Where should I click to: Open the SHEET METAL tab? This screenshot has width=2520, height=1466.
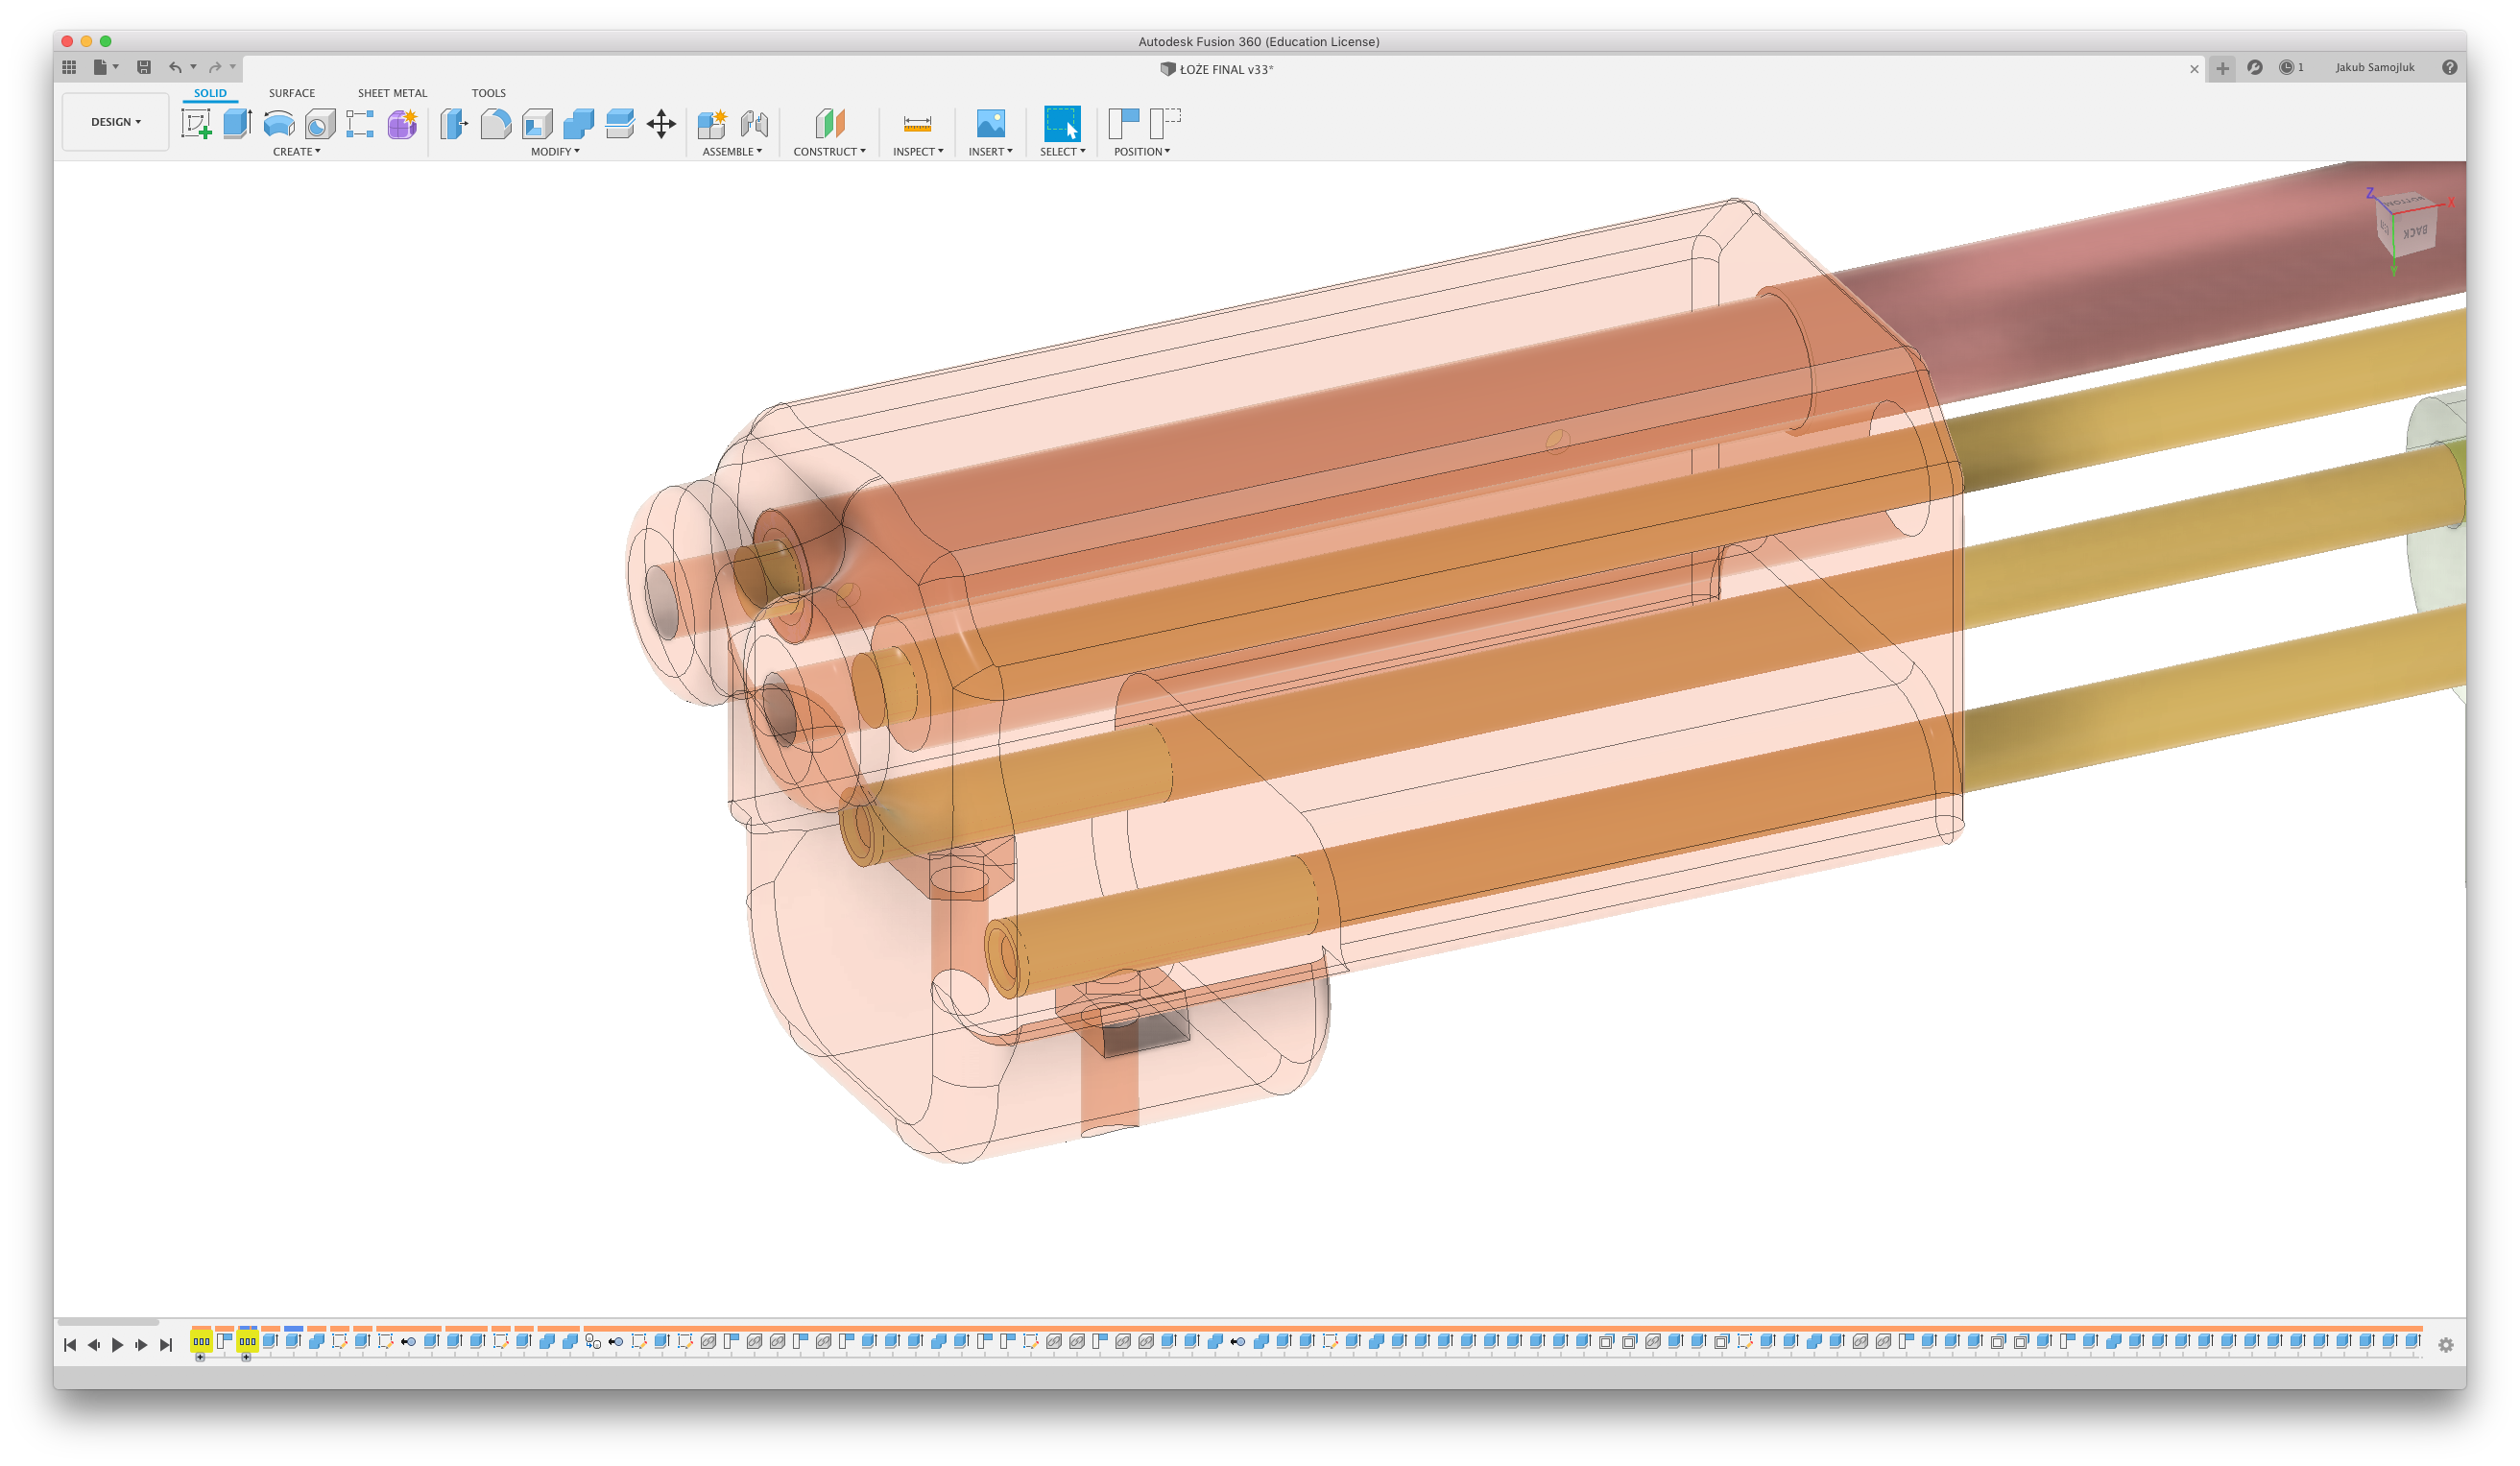(392, 93)
